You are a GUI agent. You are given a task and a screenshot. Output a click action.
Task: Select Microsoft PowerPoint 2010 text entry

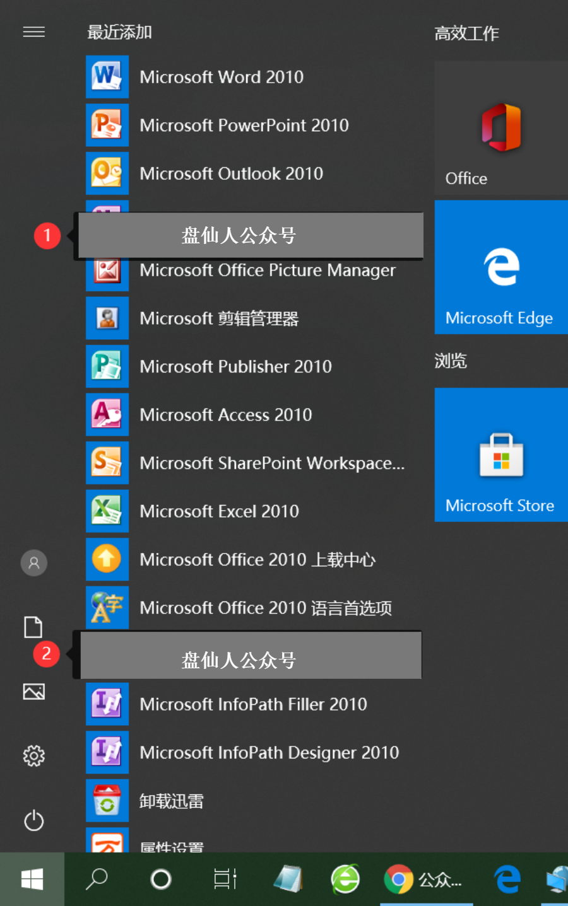tap(244, 125)
